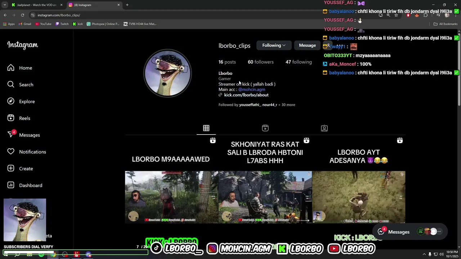Open Reels from sidebar
This screenshot has width=461, height=259.
coord(19,118)
